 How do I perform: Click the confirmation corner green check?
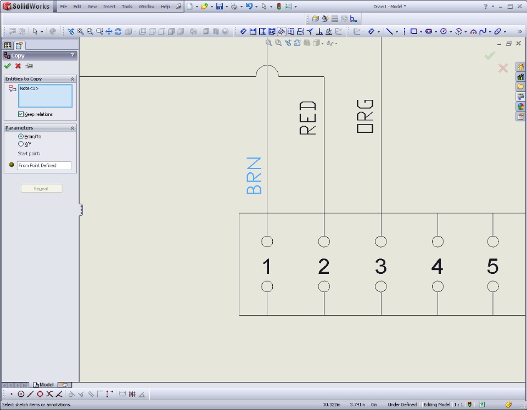click(x=489, y=56)
